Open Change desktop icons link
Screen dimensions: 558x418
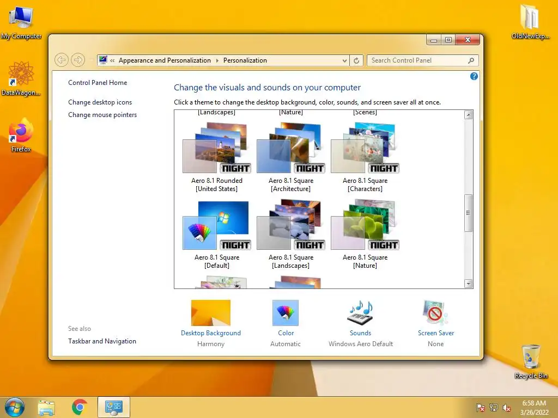100,102
